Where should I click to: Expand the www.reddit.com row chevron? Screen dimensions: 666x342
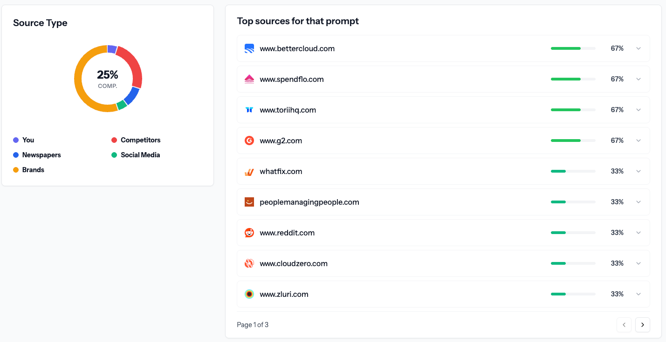coord(639,233)
